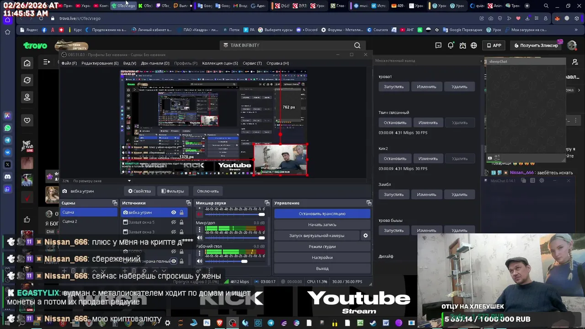This screenshot has height=329, width=585.
Task: Open Свойства of the selected source
Action: 139,191
